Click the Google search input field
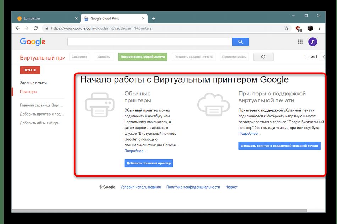The width and height of the screenshot is (337, 224). click(x=150, y=42)
